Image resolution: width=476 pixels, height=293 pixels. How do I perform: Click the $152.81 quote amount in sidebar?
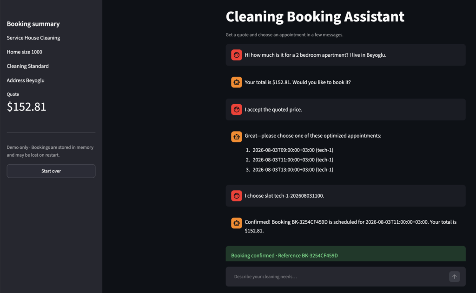click(x=26, y=107)
